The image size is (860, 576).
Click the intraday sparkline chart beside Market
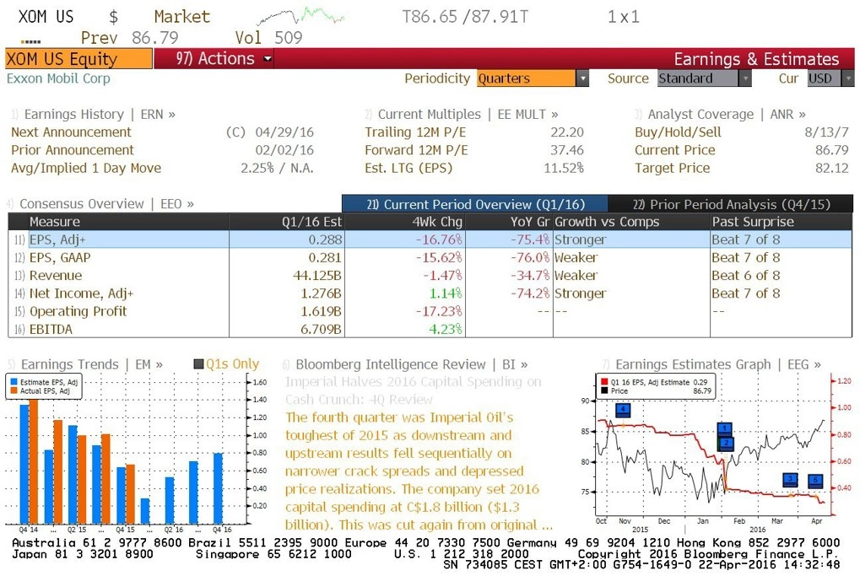(x=300, y=15)
